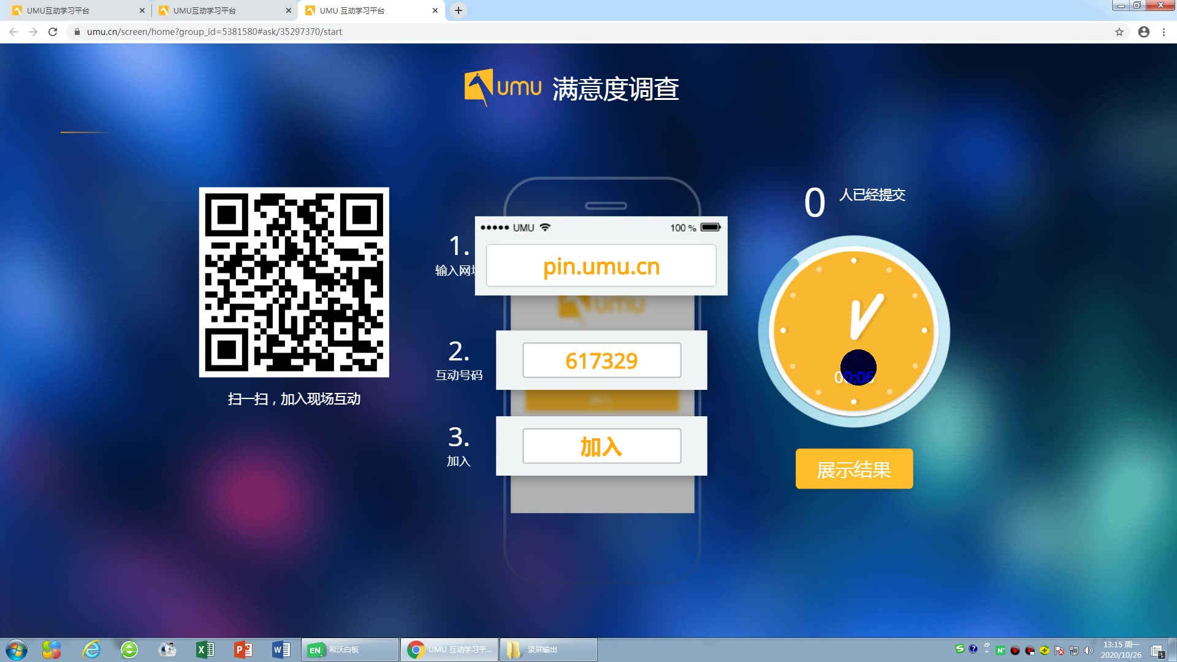Open the Chrome profile account icon
Viewport: 1177px width, 662px height.
(1143, 32)
